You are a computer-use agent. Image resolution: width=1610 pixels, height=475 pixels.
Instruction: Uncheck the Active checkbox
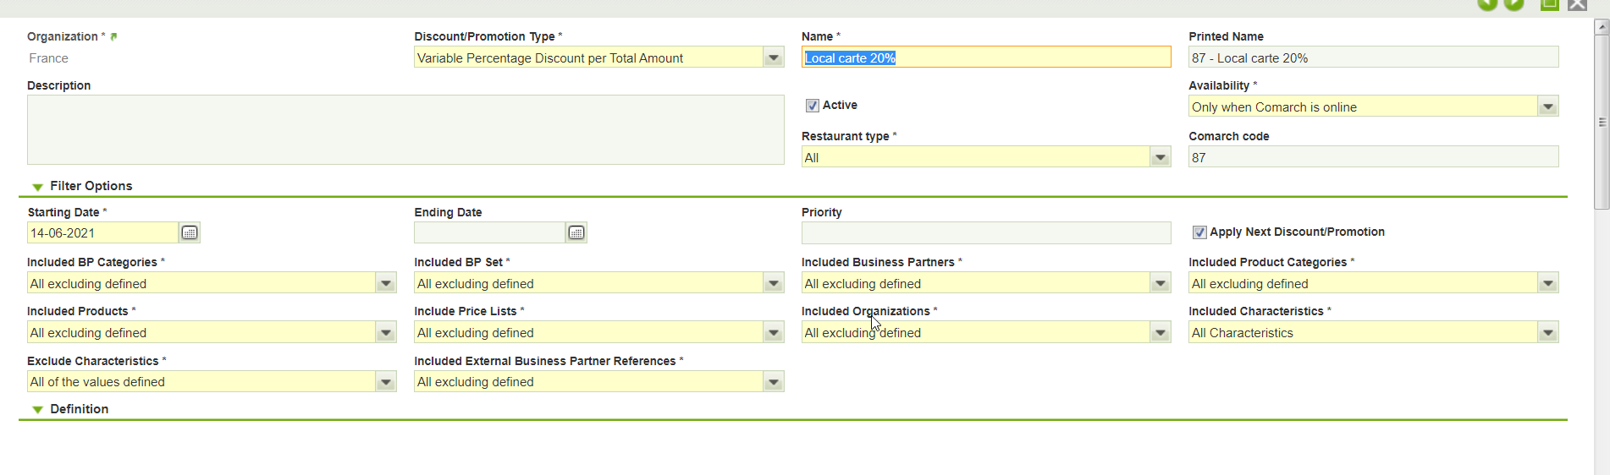tap(813, 106)
